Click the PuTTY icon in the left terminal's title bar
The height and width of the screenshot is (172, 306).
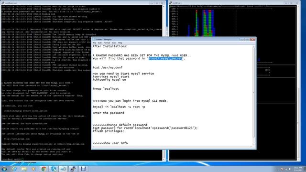coord(3,3)
